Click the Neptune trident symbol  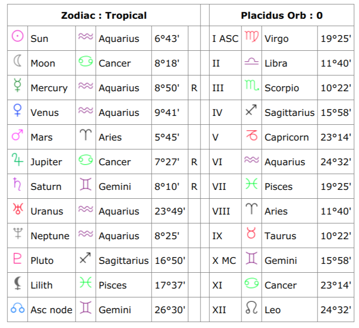[x=18, y=233]
